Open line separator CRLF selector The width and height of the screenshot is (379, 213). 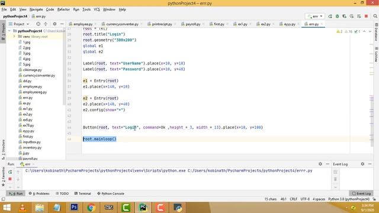294,199
